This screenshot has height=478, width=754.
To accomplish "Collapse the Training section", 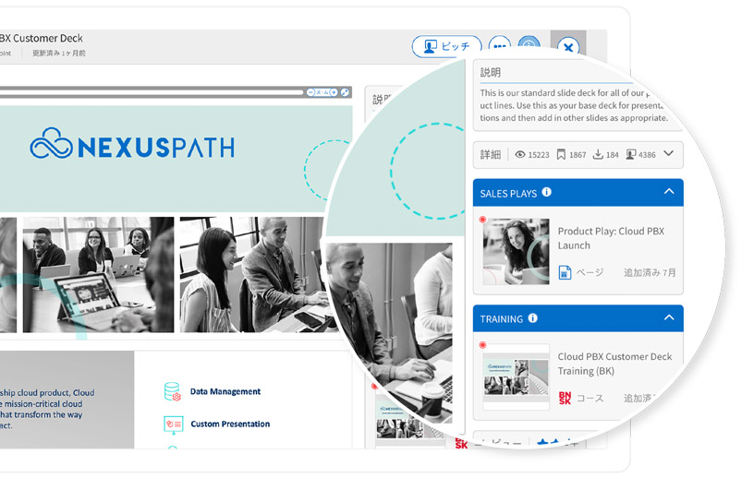I will [669, 317].
